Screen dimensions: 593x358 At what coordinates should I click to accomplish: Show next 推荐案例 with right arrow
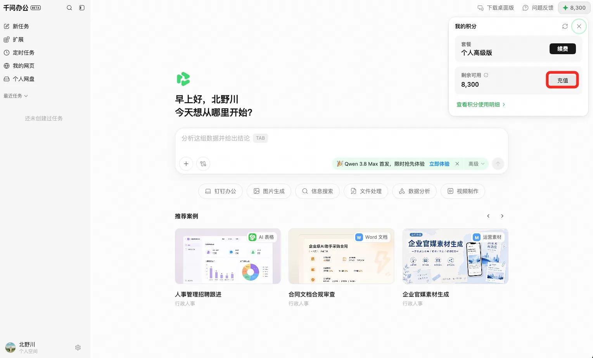tap(502, 216)
